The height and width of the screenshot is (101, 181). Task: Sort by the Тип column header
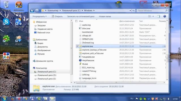141,21
